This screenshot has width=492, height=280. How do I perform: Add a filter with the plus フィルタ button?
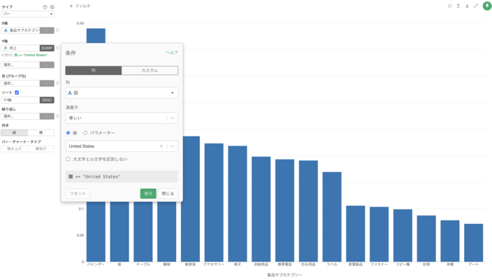80,6
